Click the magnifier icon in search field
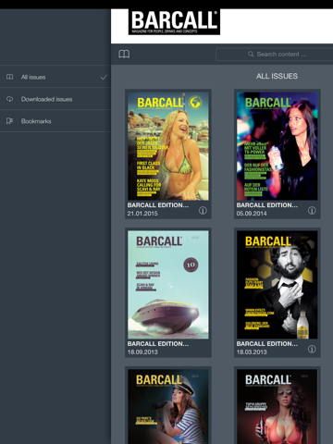The width and height of the screenshot is (333, 444). click(x=251, y=54)
